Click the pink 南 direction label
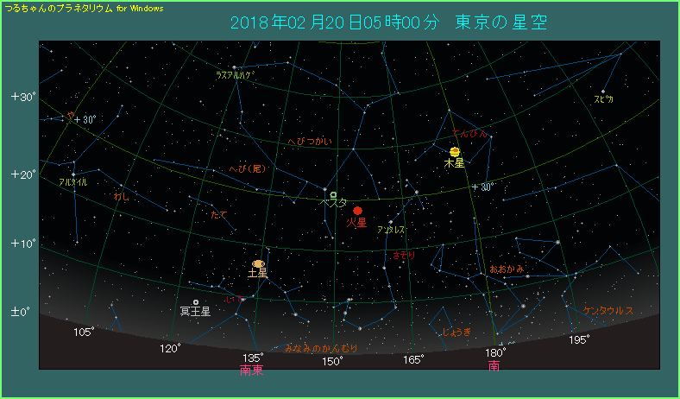The width and height of the screenshot is (680, 399). (x=494, y=366)
